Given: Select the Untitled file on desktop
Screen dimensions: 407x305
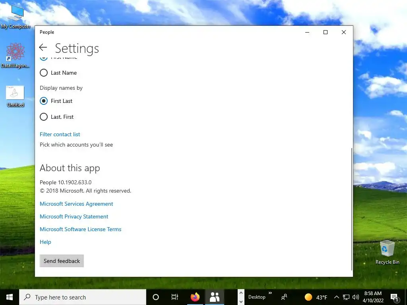Looking at the screenshot, I should 16,96.
